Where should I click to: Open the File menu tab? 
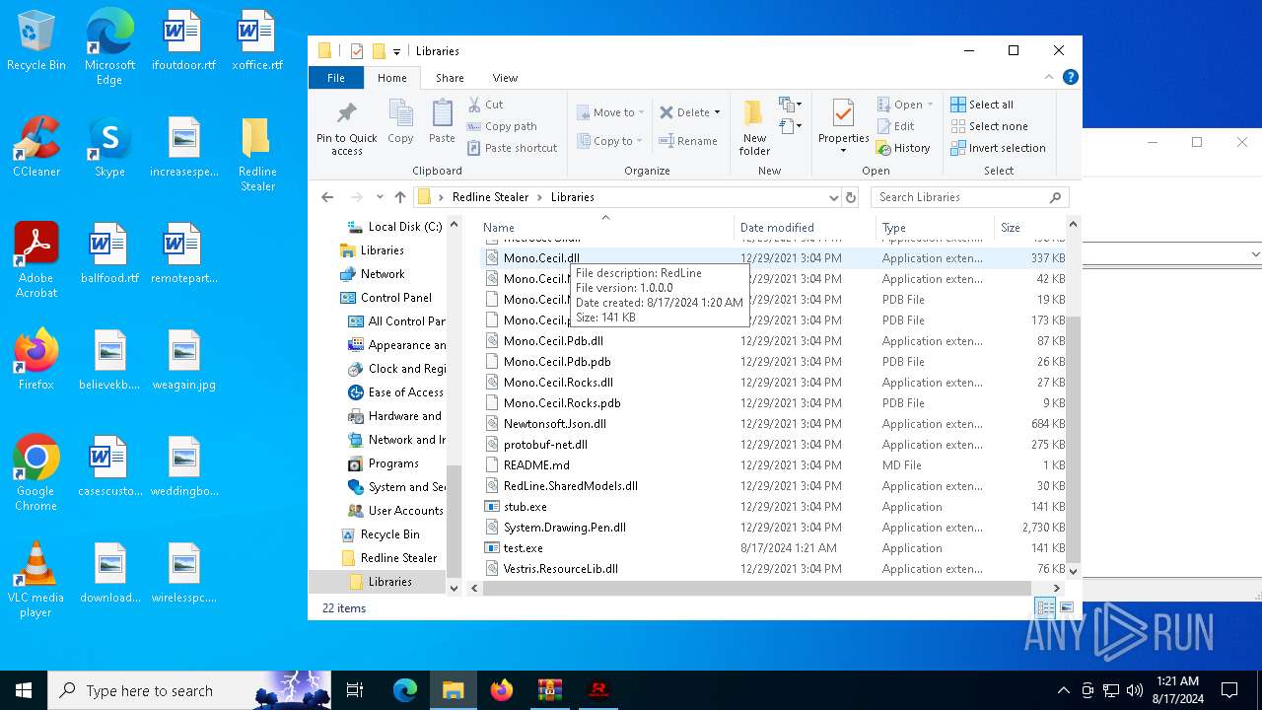[x=336, y=78]
